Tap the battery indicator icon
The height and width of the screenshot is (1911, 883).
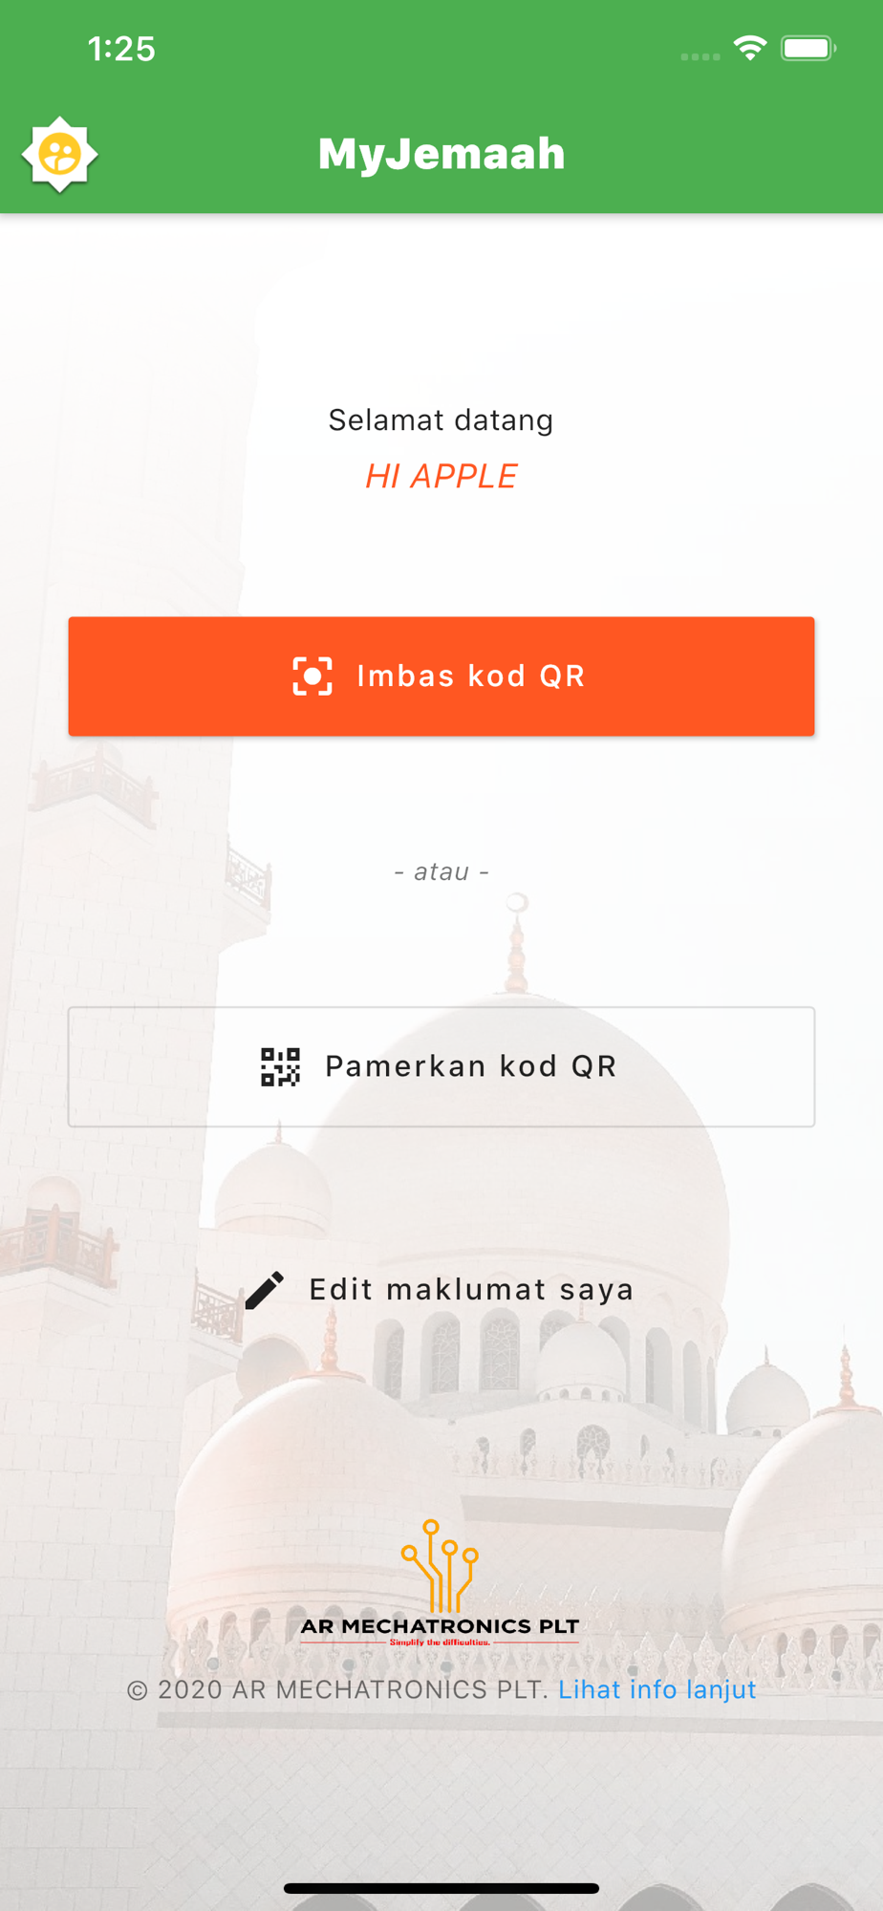(808, 48)
